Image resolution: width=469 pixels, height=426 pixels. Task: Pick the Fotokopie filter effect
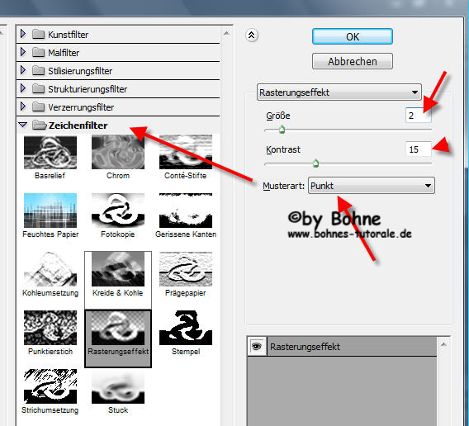point(118,211)
